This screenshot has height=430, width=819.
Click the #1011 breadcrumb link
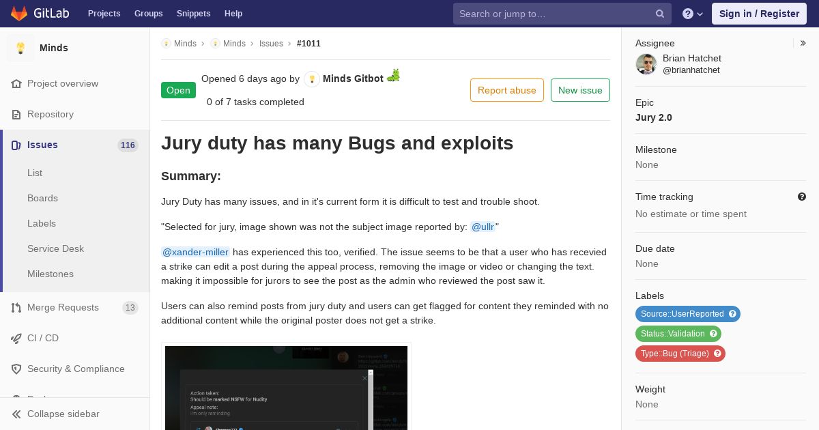tap(308, 44)
